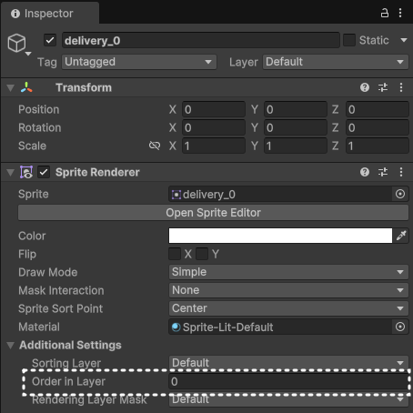Click the Transform axes component icon

tap(26, 87)
